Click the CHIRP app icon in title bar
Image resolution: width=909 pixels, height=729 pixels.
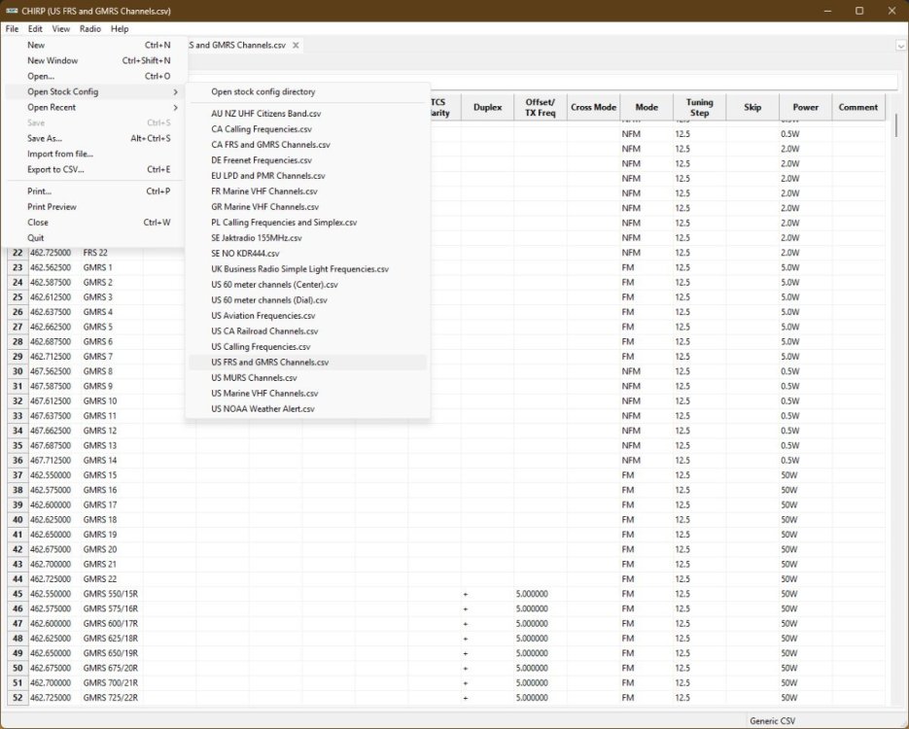(11, 10)
